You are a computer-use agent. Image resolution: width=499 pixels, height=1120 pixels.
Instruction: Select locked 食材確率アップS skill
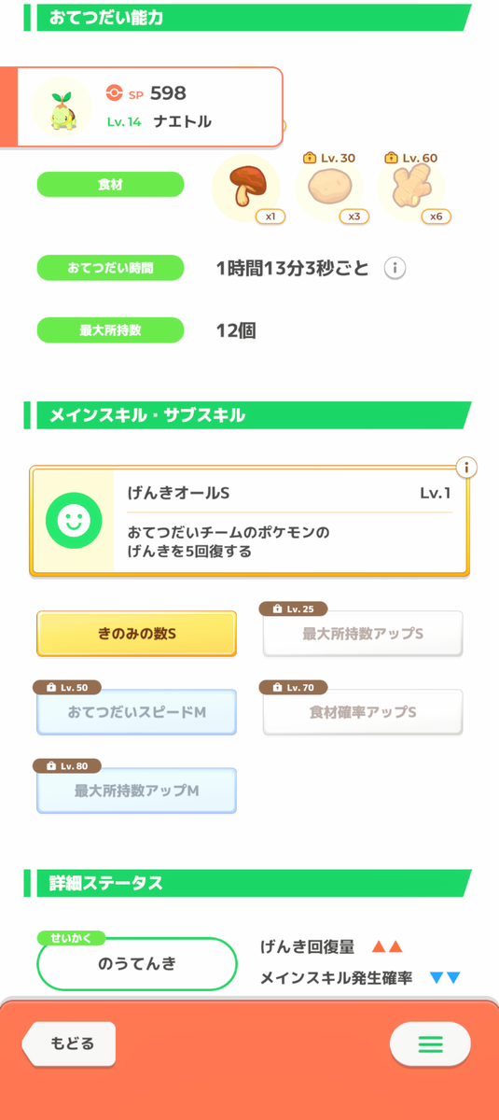point(363,712)
